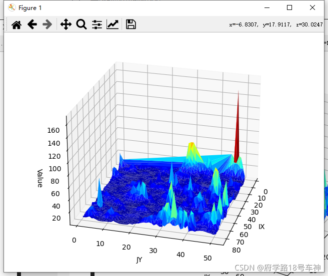The image size is (328, 276).
Task: Open Configure subplots sliders icon
Action: point(97,24)
